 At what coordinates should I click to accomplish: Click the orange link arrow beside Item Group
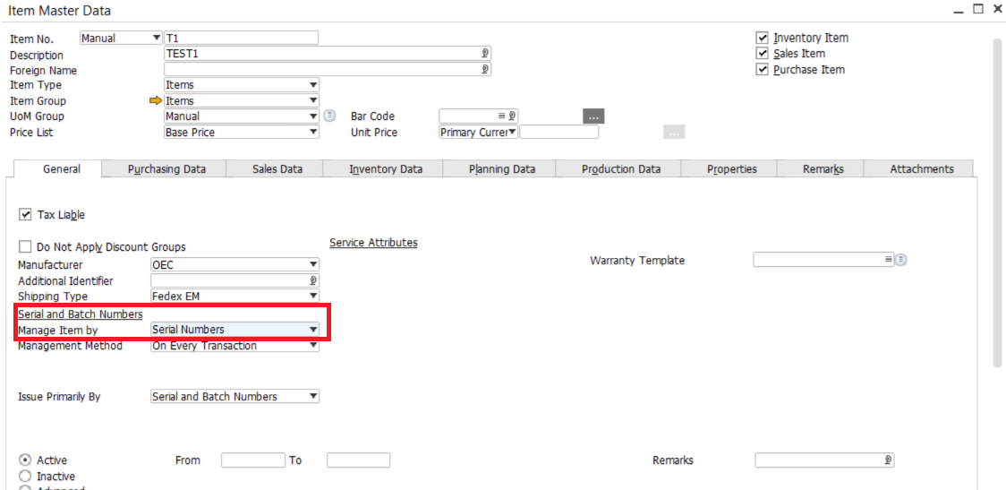pyautogui.click(x=156, y=101)
